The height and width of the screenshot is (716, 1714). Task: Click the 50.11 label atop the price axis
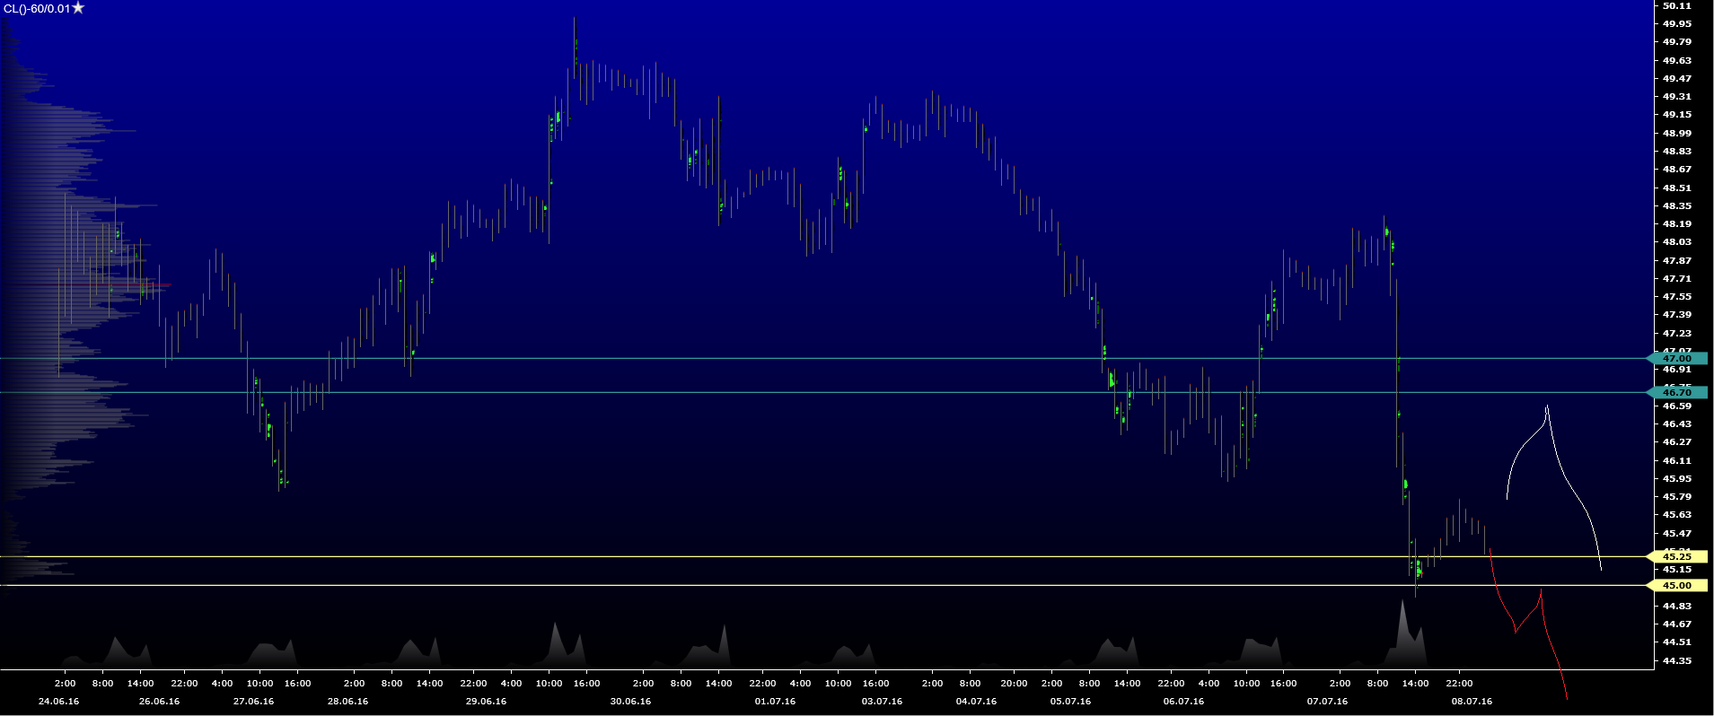[1676, 5]
